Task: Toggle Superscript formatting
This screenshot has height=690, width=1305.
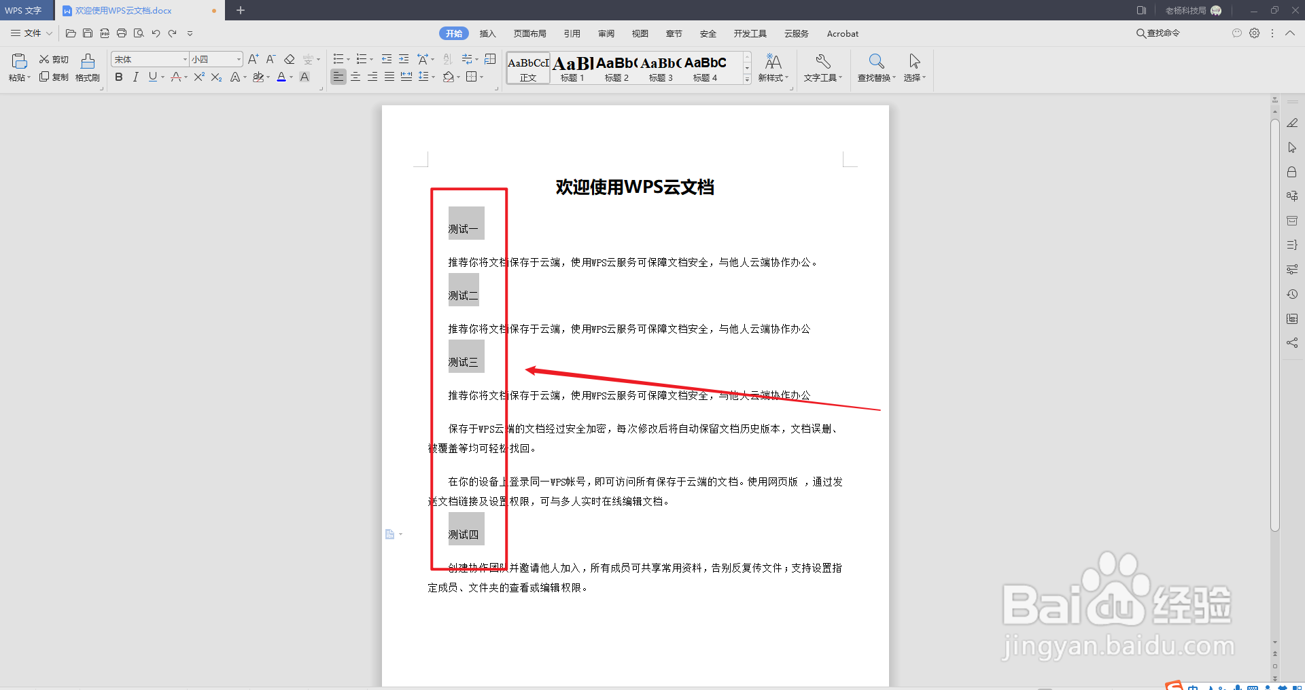Action: tap(199, 77)
